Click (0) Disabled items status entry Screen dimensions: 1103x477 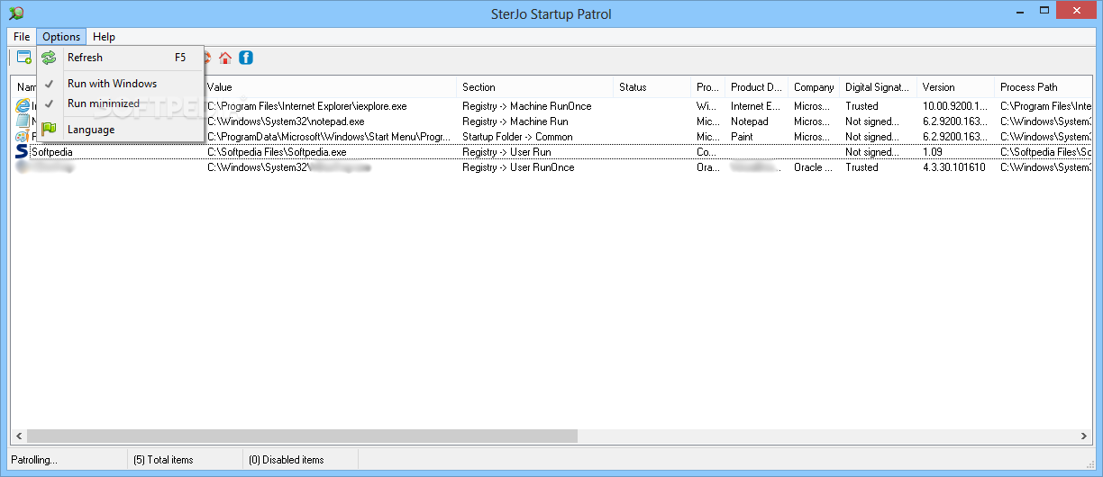[286, 460]
